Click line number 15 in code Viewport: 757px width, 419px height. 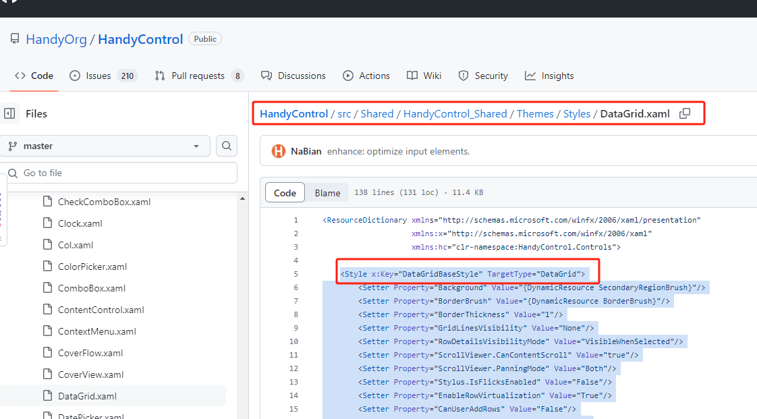pos(293,409)
